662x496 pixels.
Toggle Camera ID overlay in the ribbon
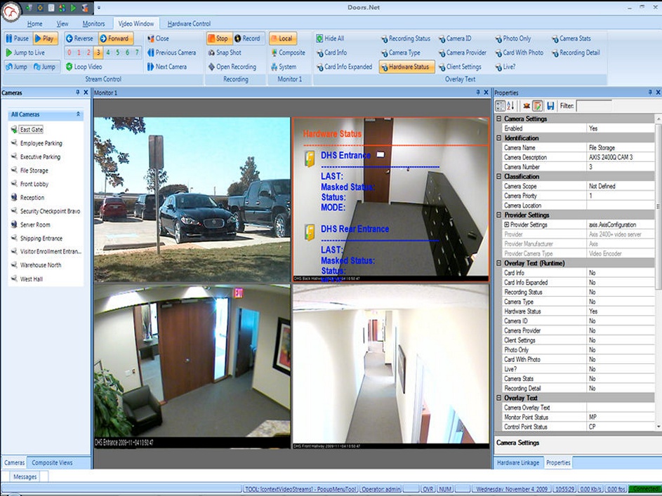(x=455, y=39)
